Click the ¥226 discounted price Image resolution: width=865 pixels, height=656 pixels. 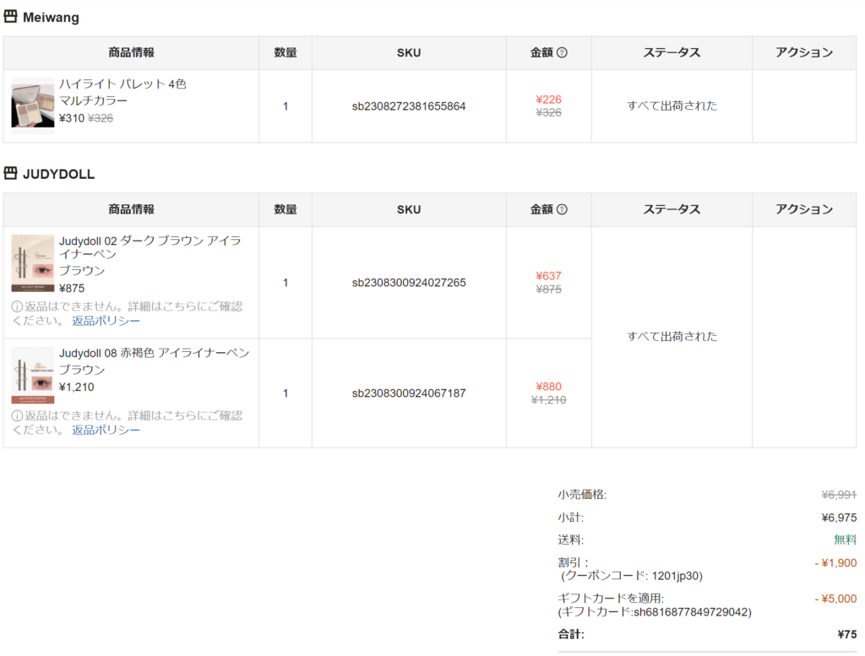(548, 100)
